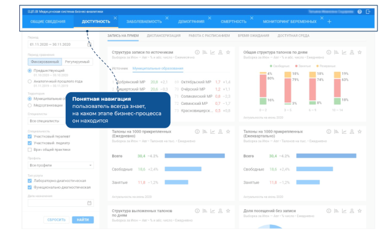
Task: Uncheck Лабораторно-диагностическая checkbox
Action: coord(30,181)
